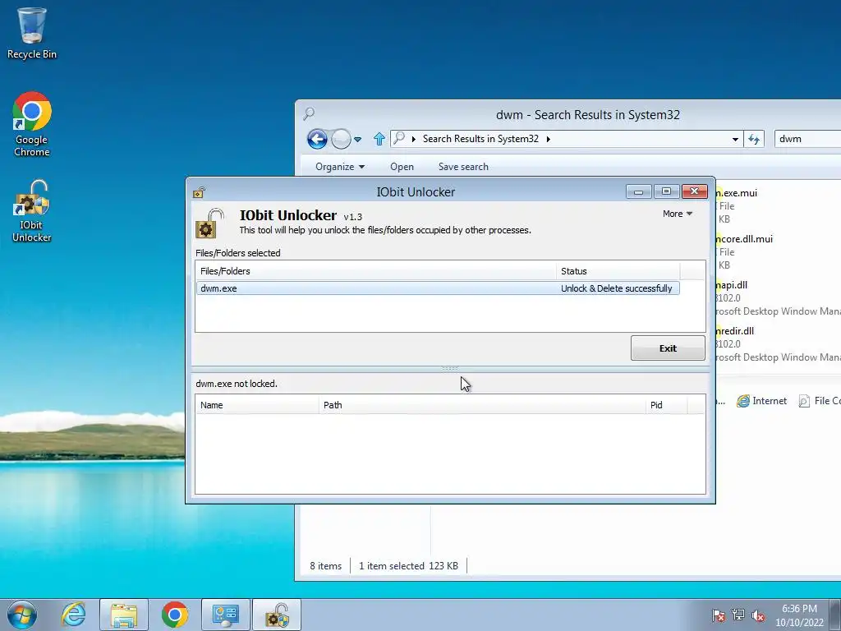Click 'Unlock & Delete successfully' status cell
841x631 pixels.
pyautogui.click(x=616, y=288)
